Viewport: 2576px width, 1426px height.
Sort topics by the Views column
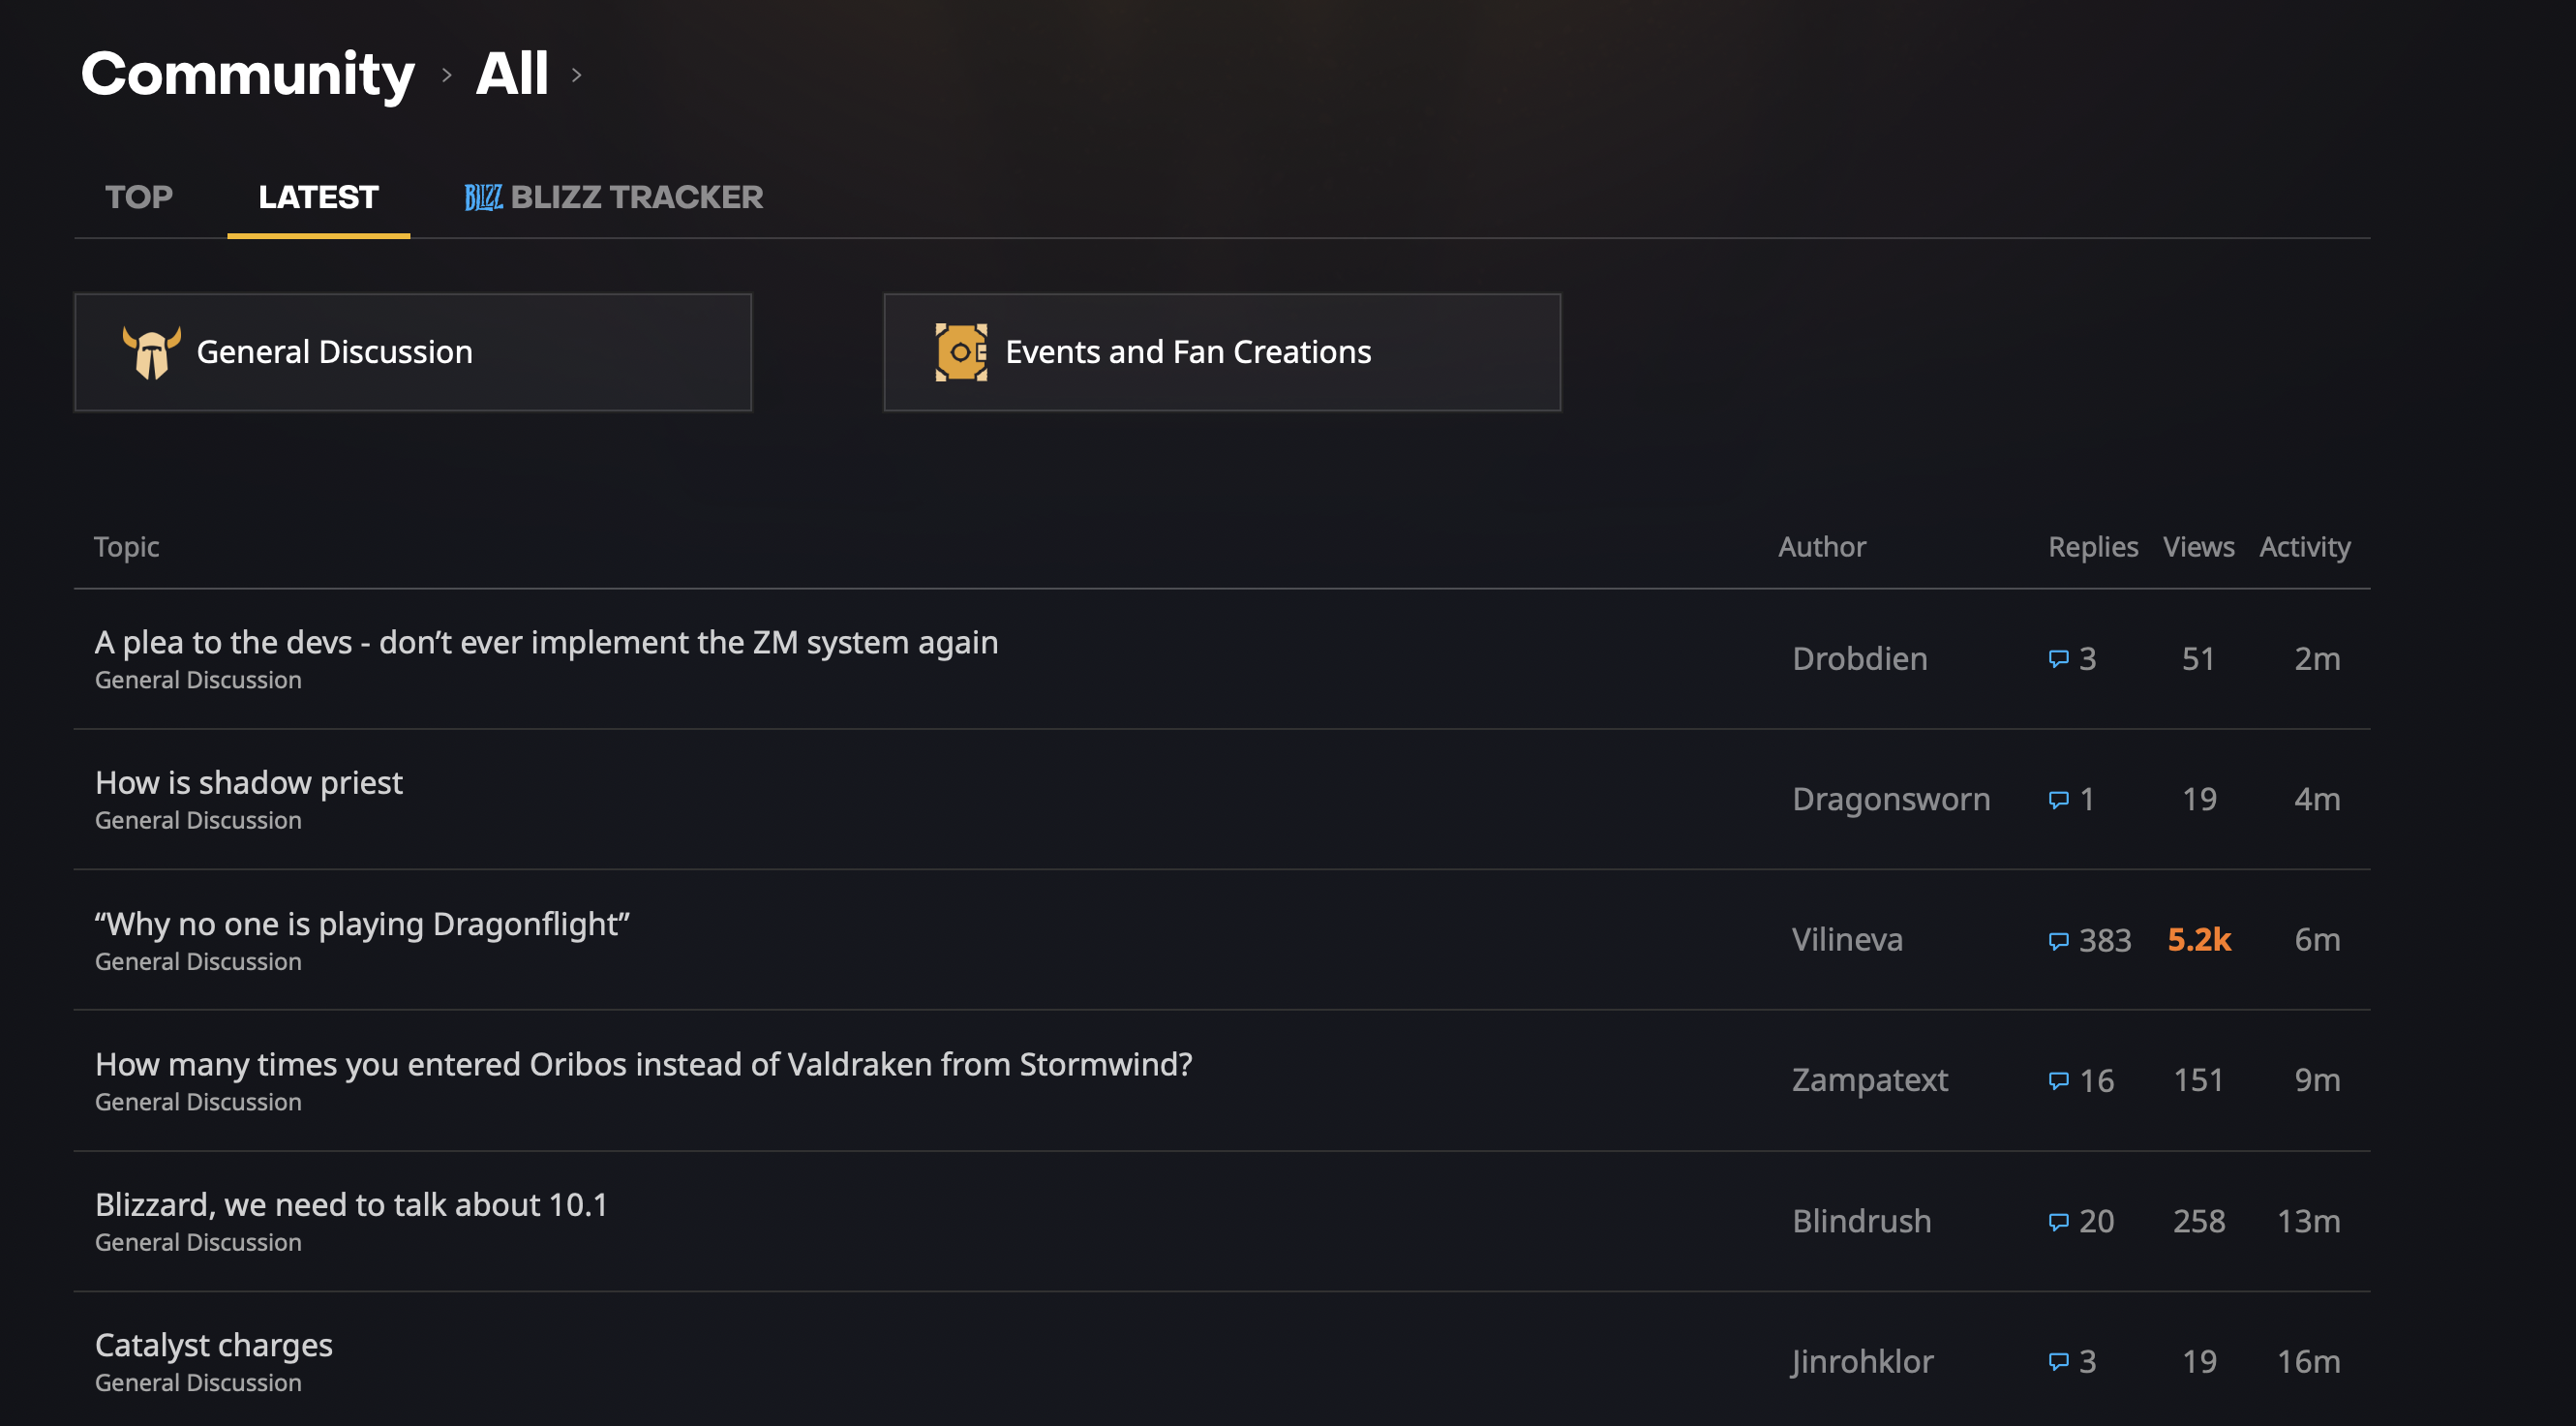tap(2198, 547)
